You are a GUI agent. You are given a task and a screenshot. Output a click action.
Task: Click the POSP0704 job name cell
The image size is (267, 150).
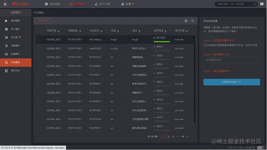(95, 119)
